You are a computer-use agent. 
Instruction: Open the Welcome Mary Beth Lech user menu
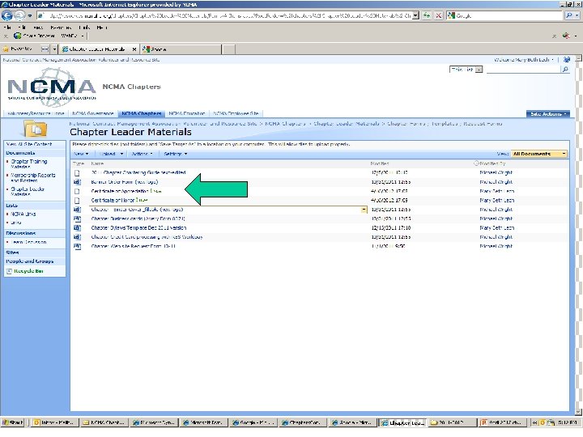click(x=524, y=59)
